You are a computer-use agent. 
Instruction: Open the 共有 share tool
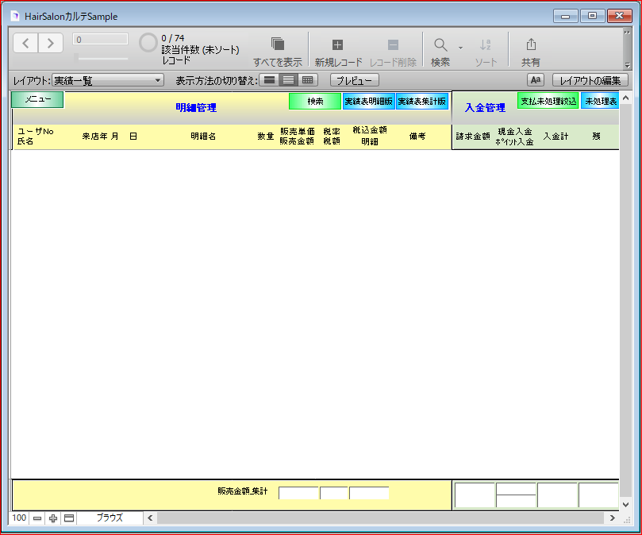point(531,52)
